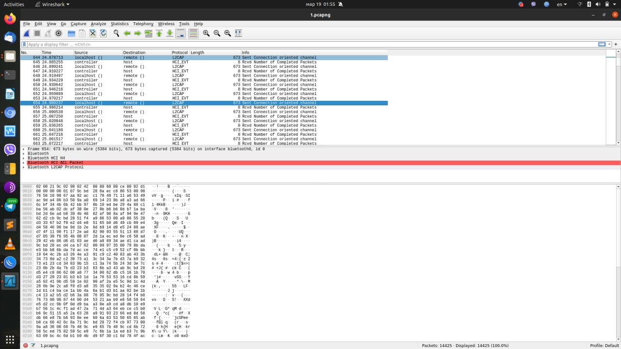Open capture file properties status icon

click(33, 346)
